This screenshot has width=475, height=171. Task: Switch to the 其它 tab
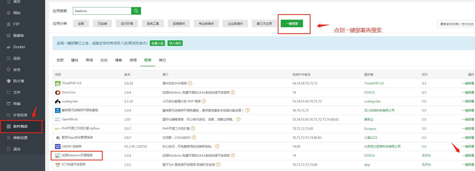162,60
